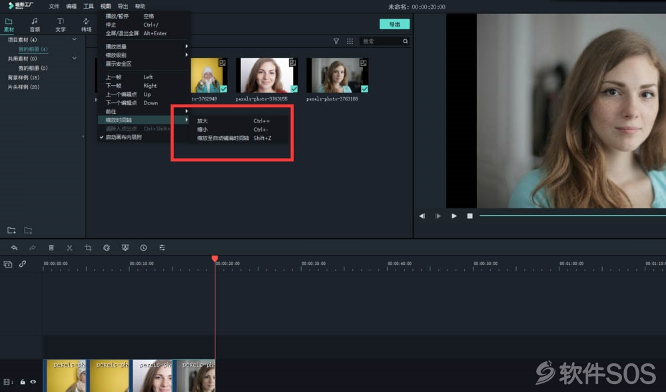666x392 pixels.
Task: Switch media view with grid icon
Action: (350, 41)
